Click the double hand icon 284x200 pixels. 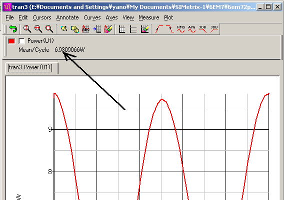[x=75, y=29]
